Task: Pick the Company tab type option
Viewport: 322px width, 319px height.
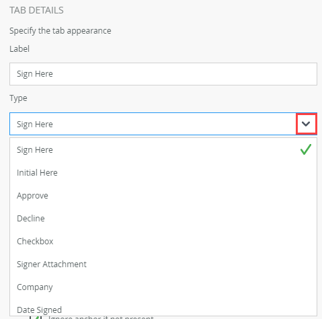Action: (163, 287)
